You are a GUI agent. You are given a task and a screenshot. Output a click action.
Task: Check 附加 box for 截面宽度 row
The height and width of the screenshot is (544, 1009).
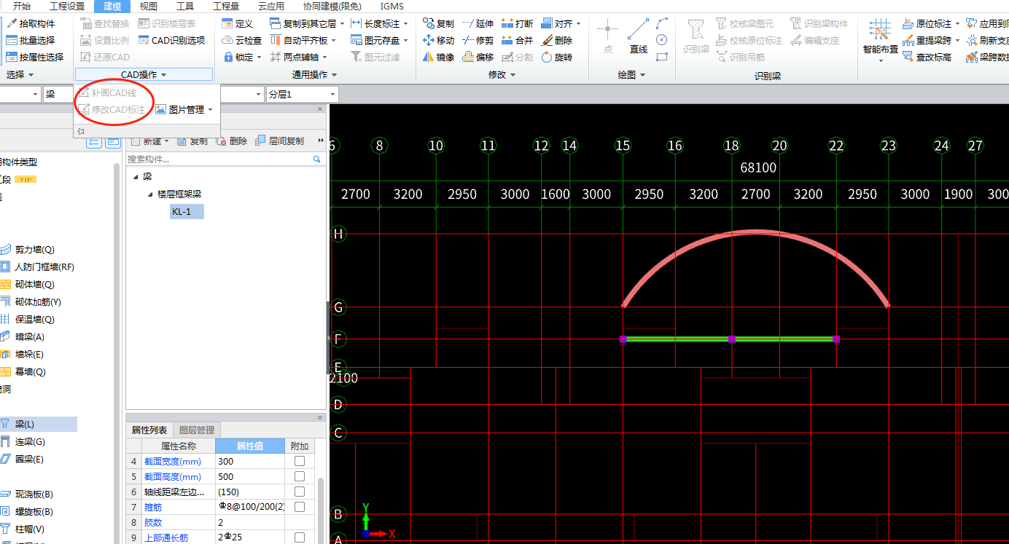tap(300, 461)
